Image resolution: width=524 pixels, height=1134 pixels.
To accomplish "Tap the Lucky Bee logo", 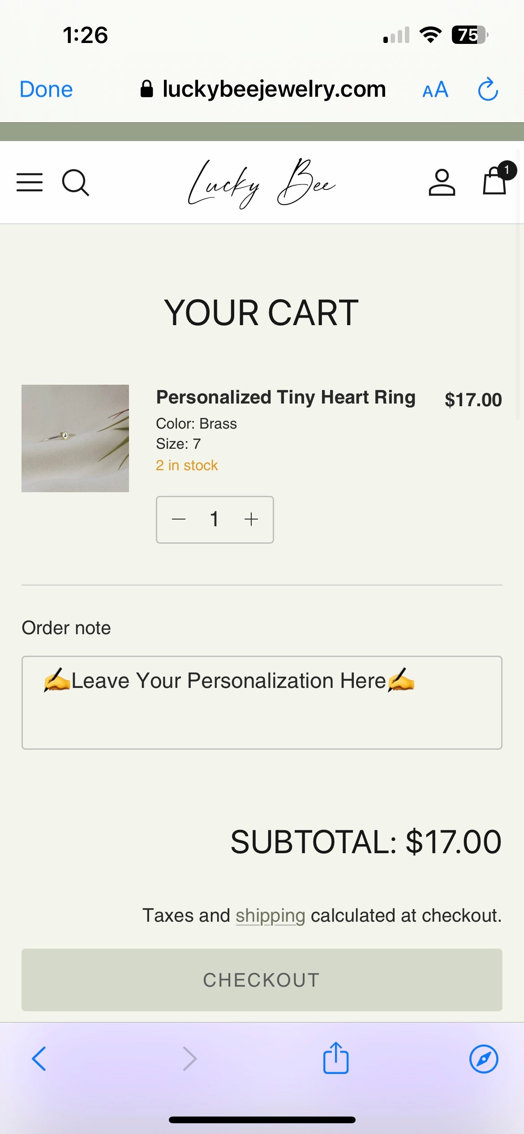I will (262, 183).
